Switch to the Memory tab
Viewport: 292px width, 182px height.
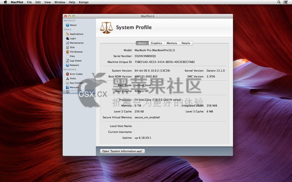[x=172, y=43]
